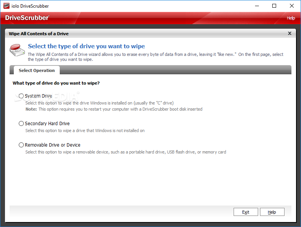Click the 'Wipe All Contents of a Drive' title
The image size is (301, 227).
[x=39, y=34]
